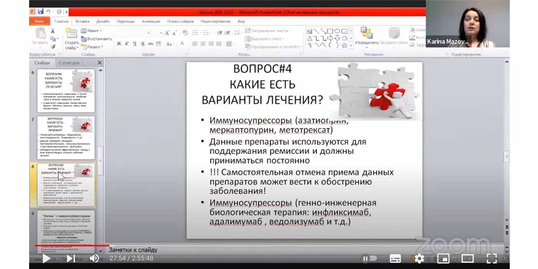Expand the shapes gallery arrow
The height and width of the screenshot is (269, 538).
351,45
